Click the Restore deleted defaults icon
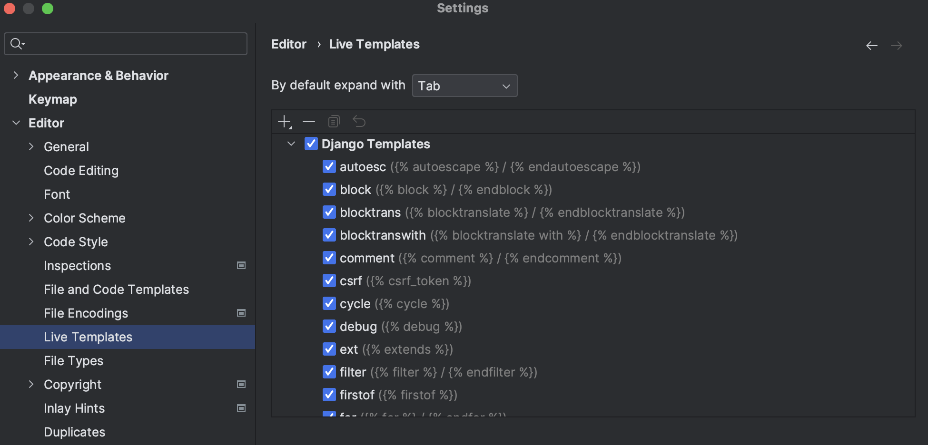928x445 pixels. coord(359,122)
